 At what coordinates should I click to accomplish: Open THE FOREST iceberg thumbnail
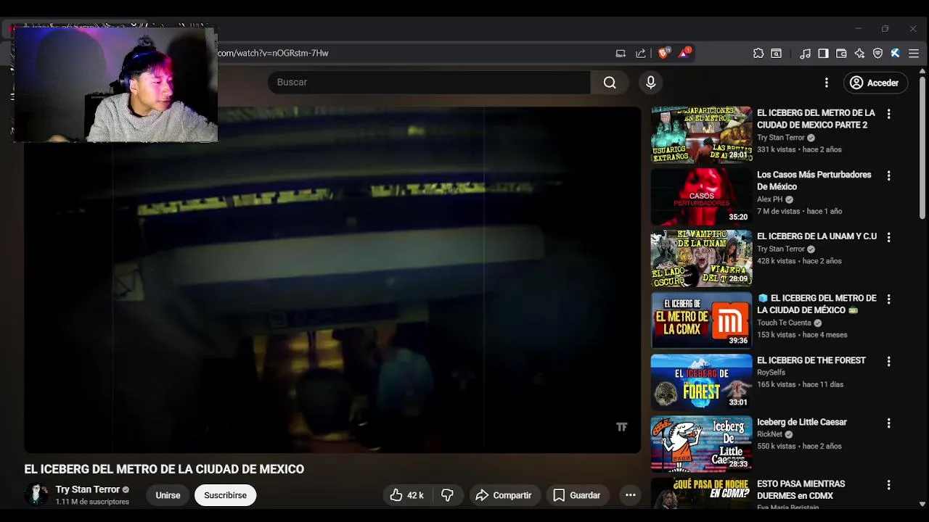point(701,382)
